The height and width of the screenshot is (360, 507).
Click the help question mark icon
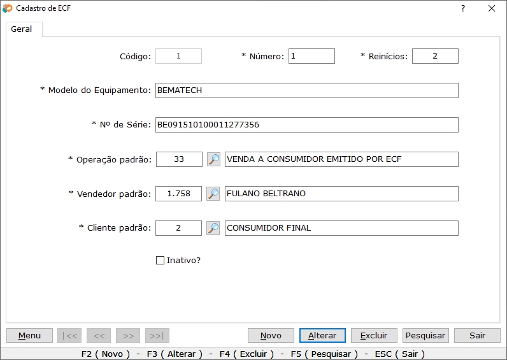pyautogui.click(x=463, y=8)
